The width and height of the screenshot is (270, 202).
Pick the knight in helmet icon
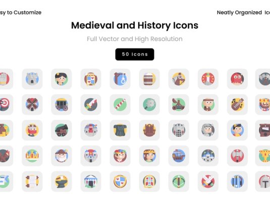[x=208, y=130]
